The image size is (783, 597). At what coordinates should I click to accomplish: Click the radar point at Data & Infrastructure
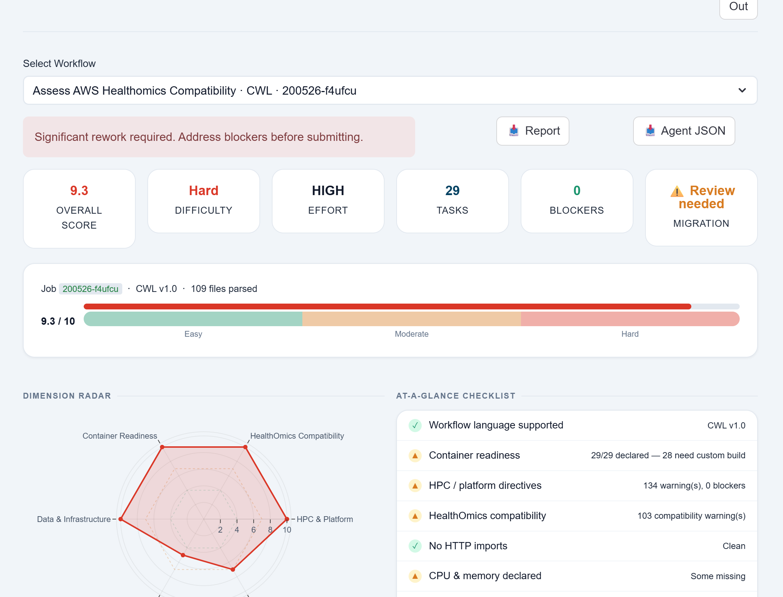pos(121,519)
